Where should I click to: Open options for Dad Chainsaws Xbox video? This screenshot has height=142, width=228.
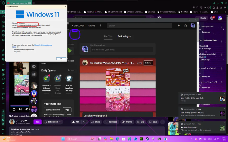(222, 41)
